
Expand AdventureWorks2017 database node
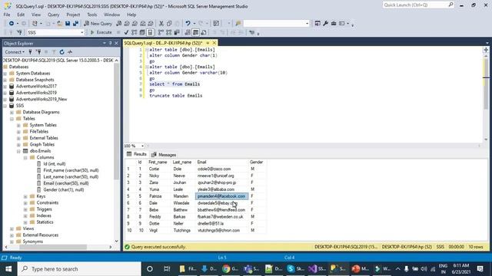click(x=5, y=87)
